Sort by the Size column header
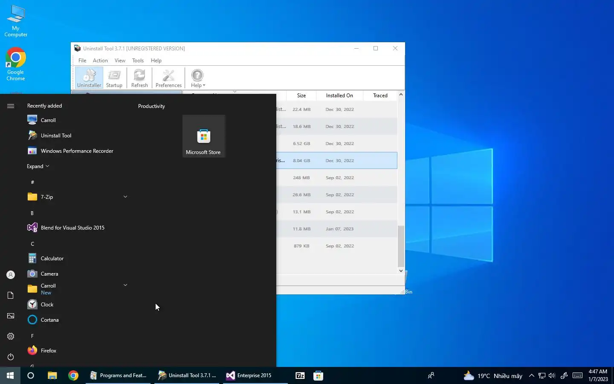Viewport: 614px width, 384px height. 301,96
